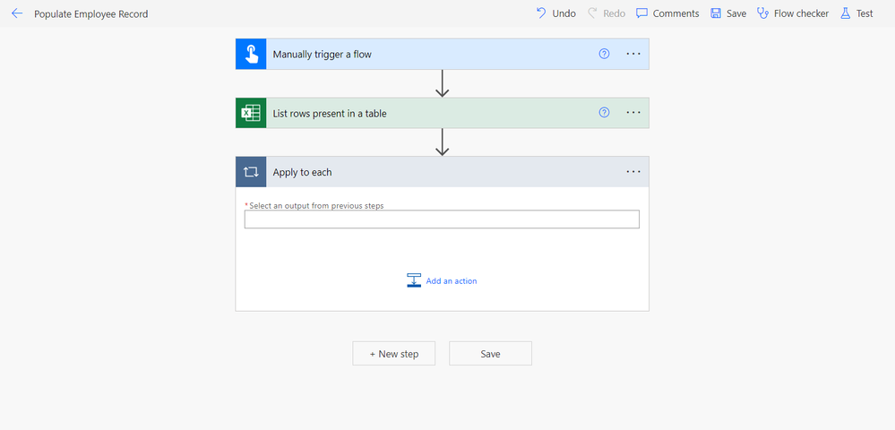Open help for Manually trigger a flow
This screenshot has height=430, width=895.
pos(604,54)
